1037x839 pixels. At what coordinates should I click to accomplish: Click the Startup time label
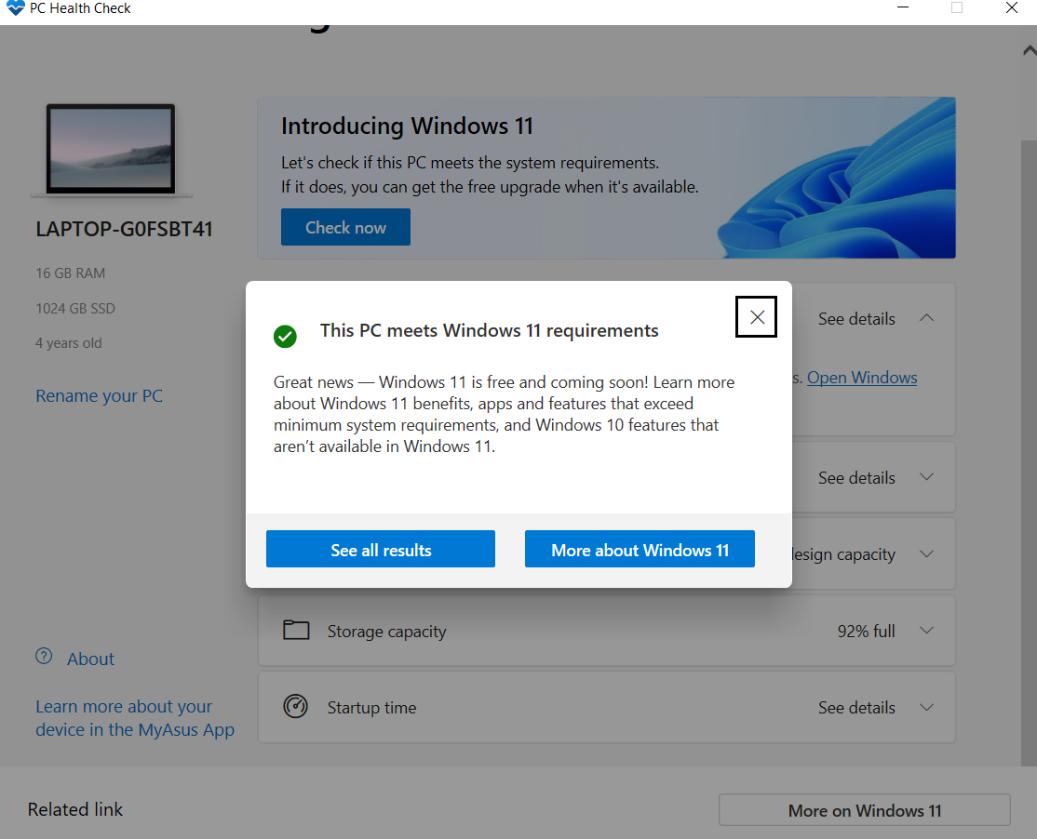pyautogui.click(x=371, y=708)
